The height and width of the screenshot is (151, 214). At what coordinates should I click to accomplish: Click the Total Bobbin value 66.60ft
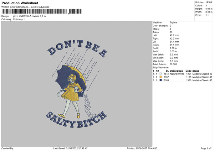[173, 64]
